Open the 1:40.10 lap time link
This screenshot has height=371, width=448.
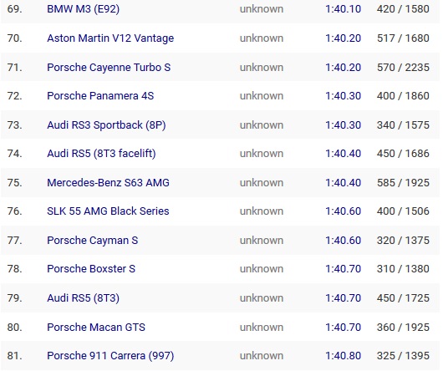pyautogui.click(x=344, y=9)
